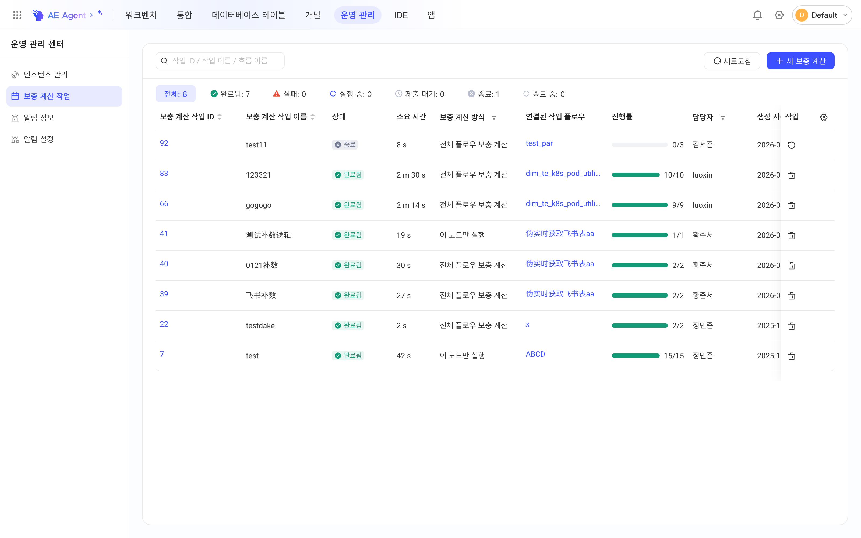Viewport: 861px width, 538px height.
Task: Open the IDE top menu
Action: click(x=401, y=15)
